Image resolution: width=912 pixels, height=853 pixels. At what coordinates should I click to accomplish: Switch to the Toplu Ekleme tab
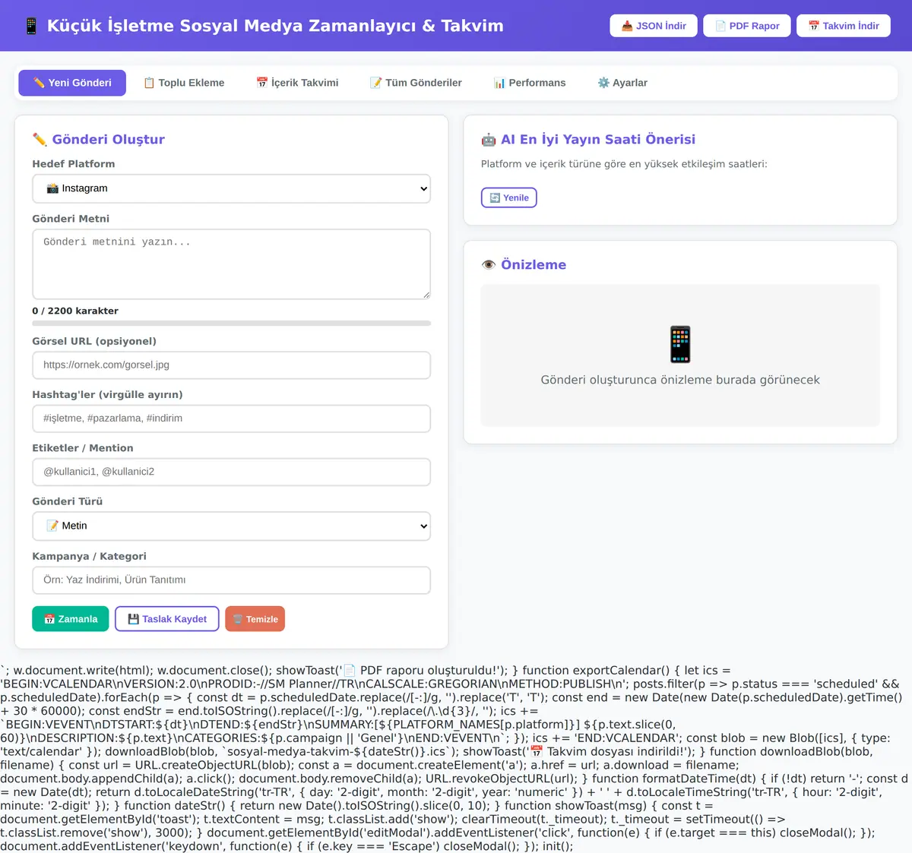pos(184,83)
